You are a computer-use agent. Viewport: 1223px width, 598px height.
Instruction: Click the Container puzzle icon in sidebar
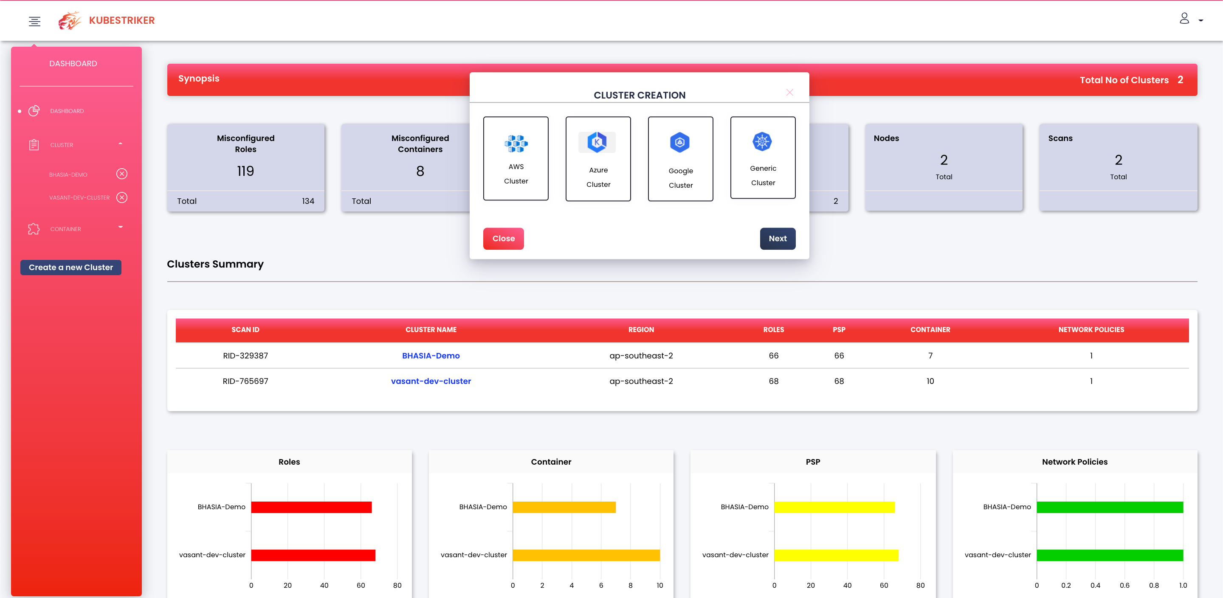pos(34,229)
